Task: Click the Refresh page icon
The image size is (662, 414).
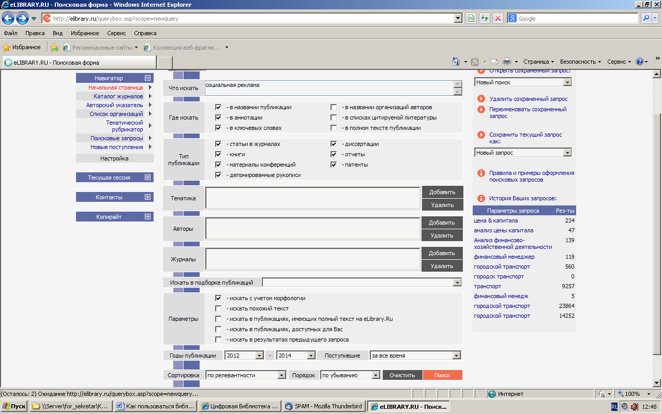Action: click(485, 19)
